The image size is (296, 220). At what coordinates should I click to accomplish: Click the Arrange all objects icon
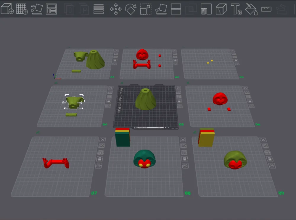[x=51, y=9]
